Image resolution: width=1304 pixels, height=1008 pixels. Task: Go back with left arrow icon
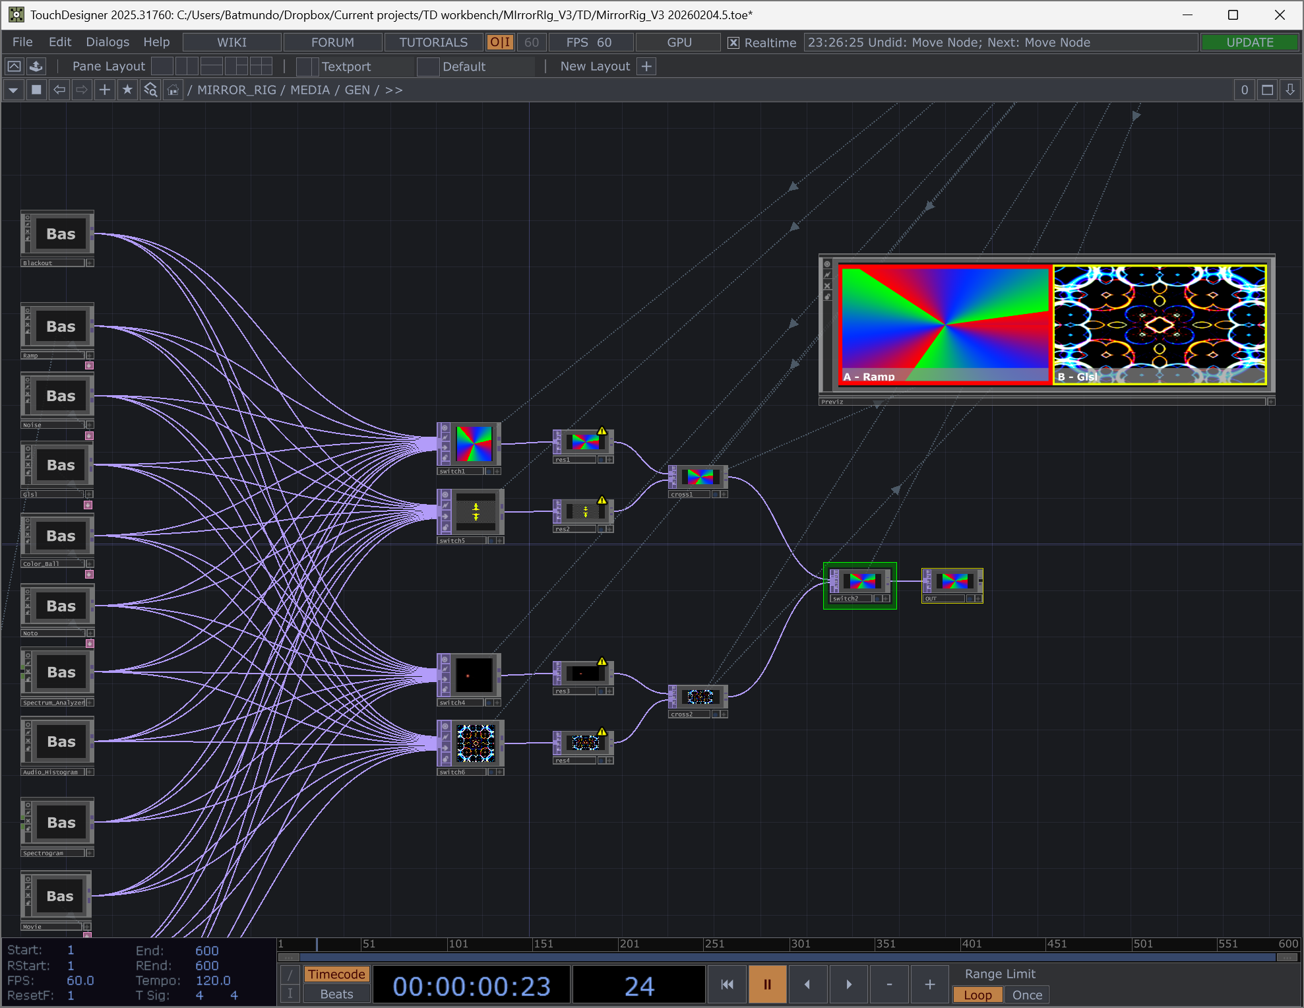(x=59, y=90)
